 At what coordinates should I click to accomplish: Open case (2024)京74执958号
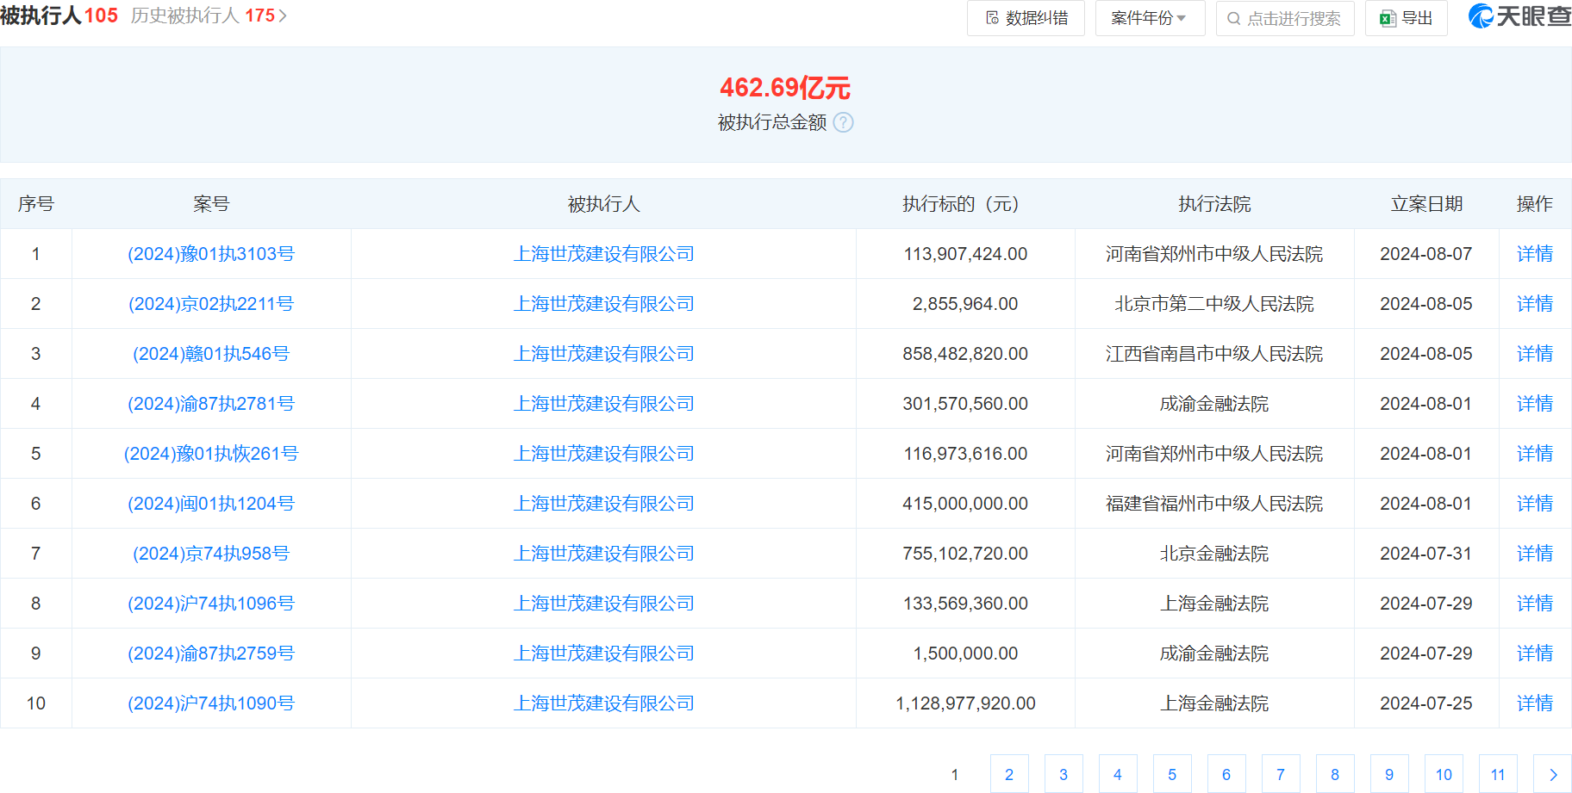[x=211, y=554]
